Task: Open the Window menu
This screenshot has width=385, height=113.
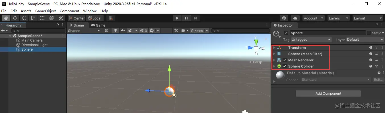Action: (90, 11)
